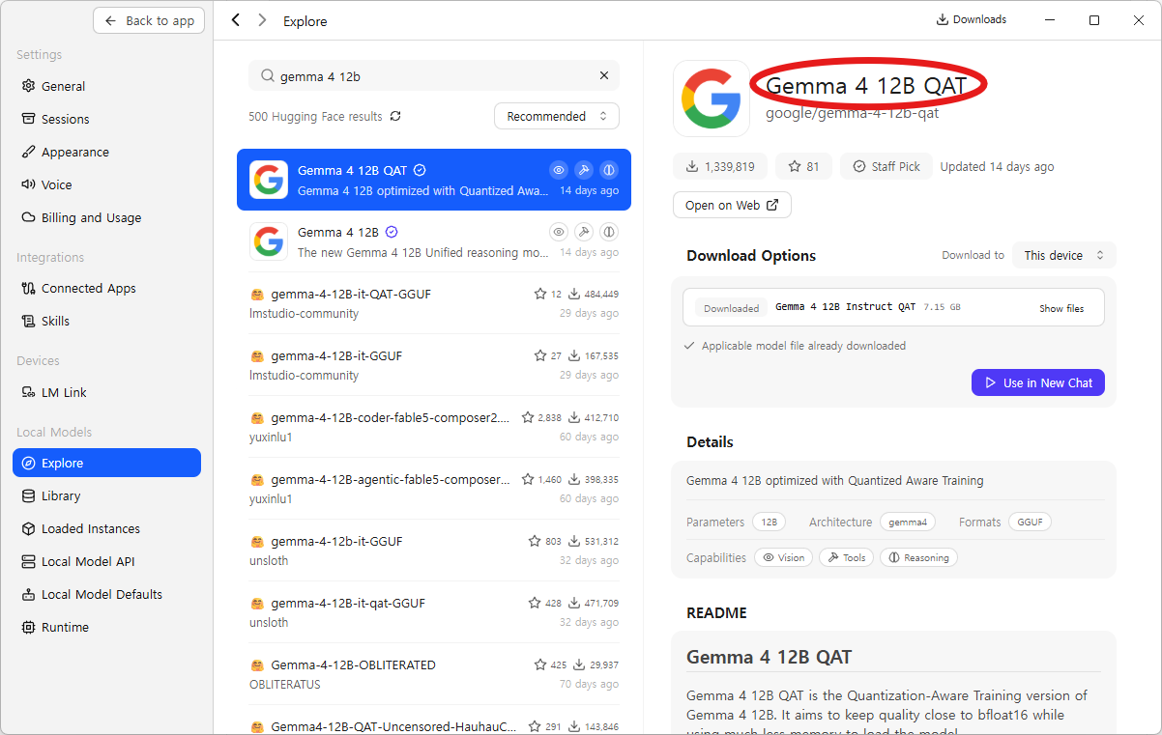Open Voice settings
1162x735 pixels.
tap(106, 184)
